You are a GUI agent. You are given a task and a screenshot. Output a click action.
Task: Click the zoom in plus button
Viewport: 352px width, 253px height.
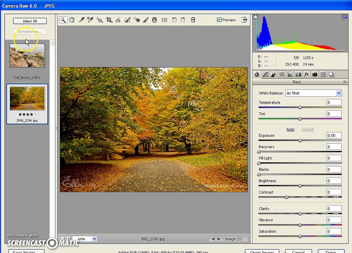(x=68, y=239)
